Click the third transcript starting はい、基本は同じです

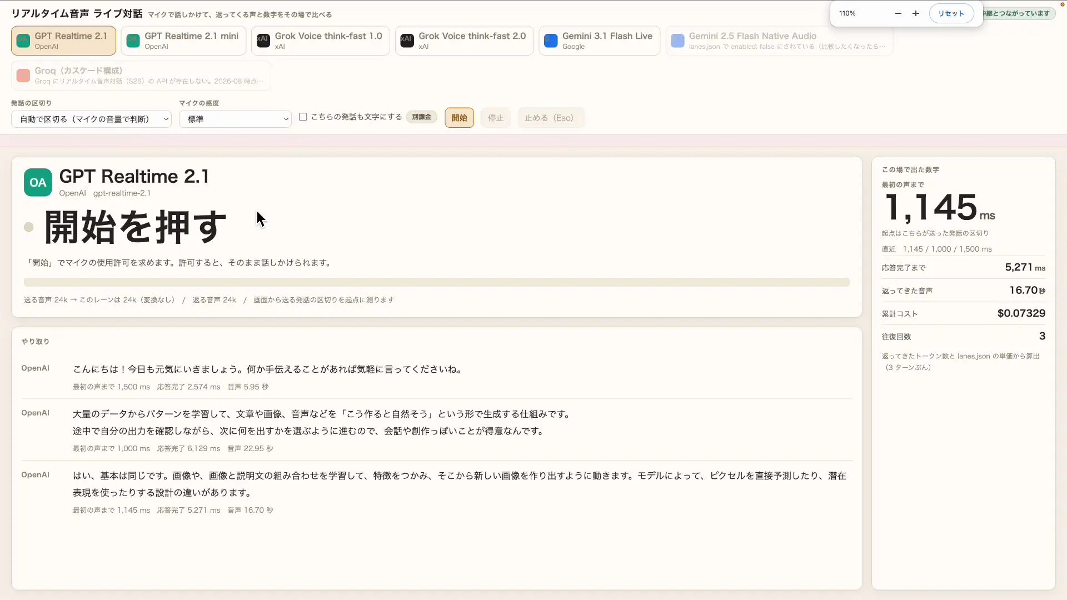coord(460,484)
